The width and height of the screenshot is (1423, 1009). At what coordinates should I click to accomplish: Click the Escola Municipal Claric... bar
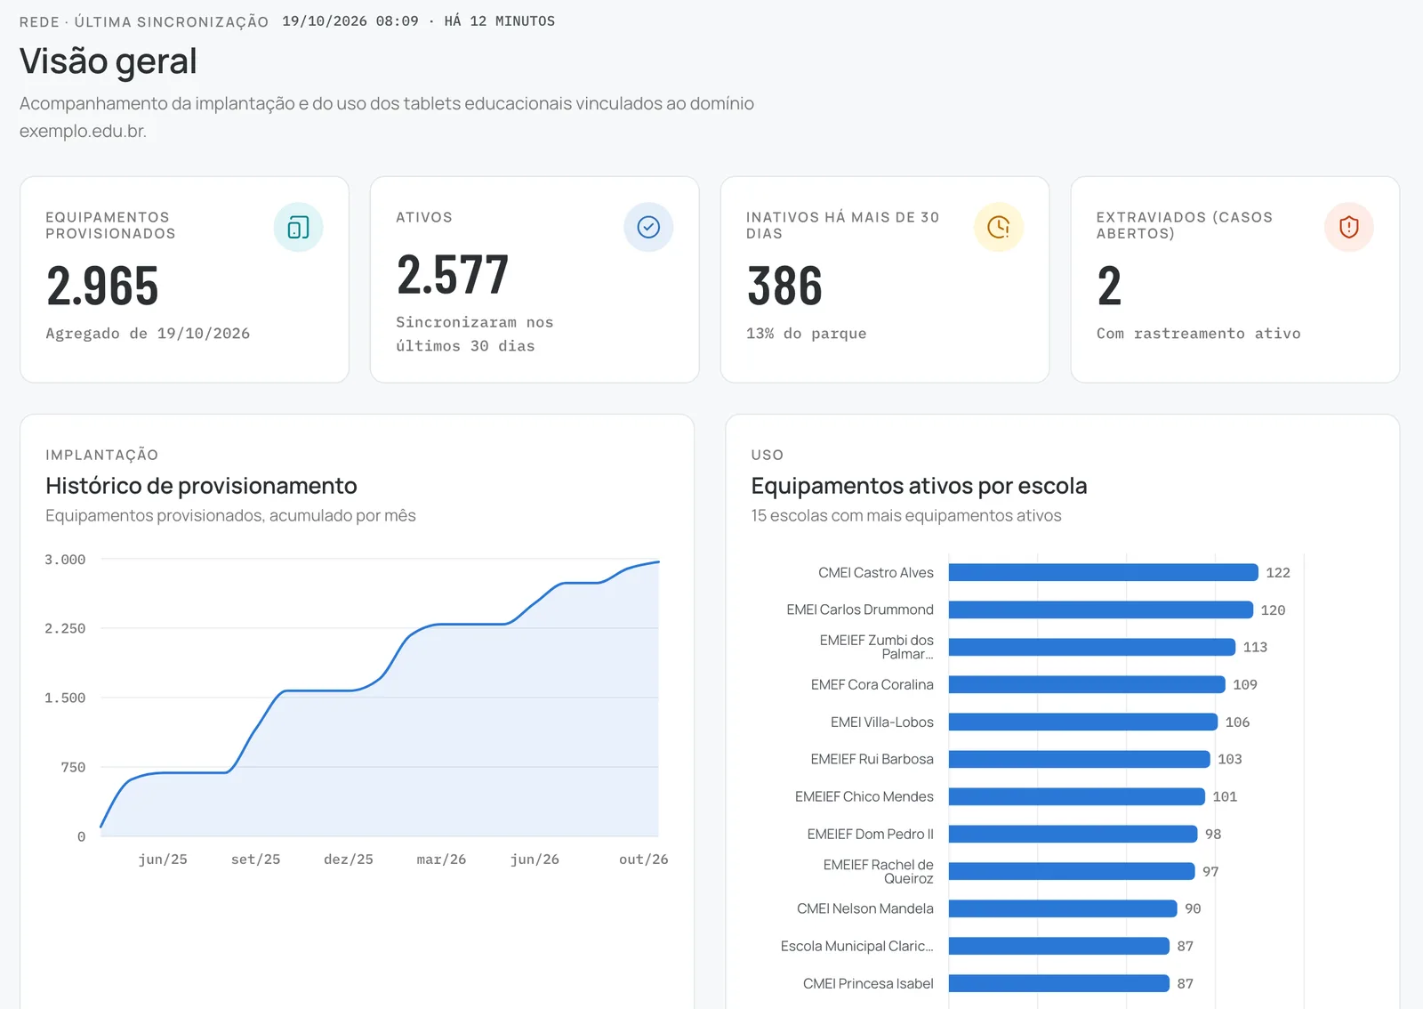click(1058, 946)
